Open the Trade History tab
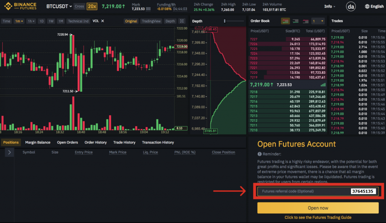Screen dimensions: 386x223 coord(124,142)
